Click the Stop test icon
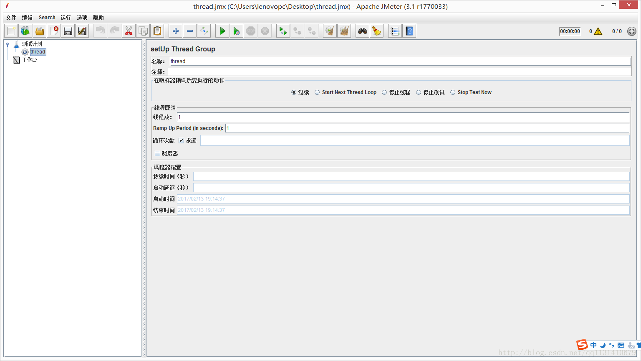 point(250,31)
